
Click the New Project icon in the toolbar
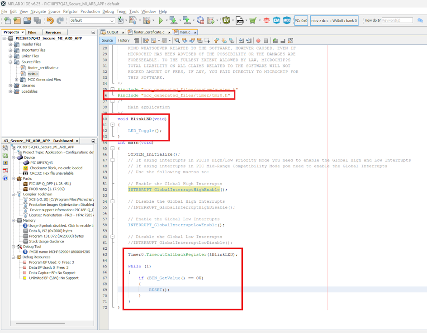pos(17,20)
